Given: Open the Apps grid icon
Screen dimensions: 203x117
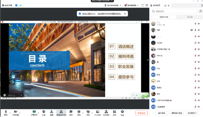Looking at the screenshot, I should pyautogui.click(x=115, y=113).
